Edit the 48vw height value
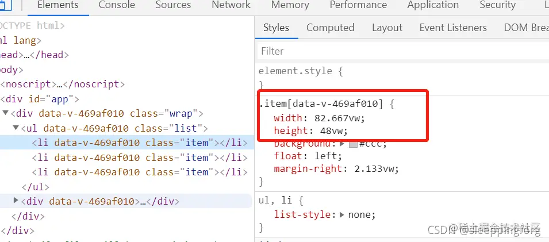 331,131
